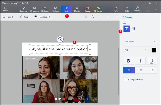Screen dimensions: 161x105
Task: Click the Skype video call image
Action: [x=60, y=79]
